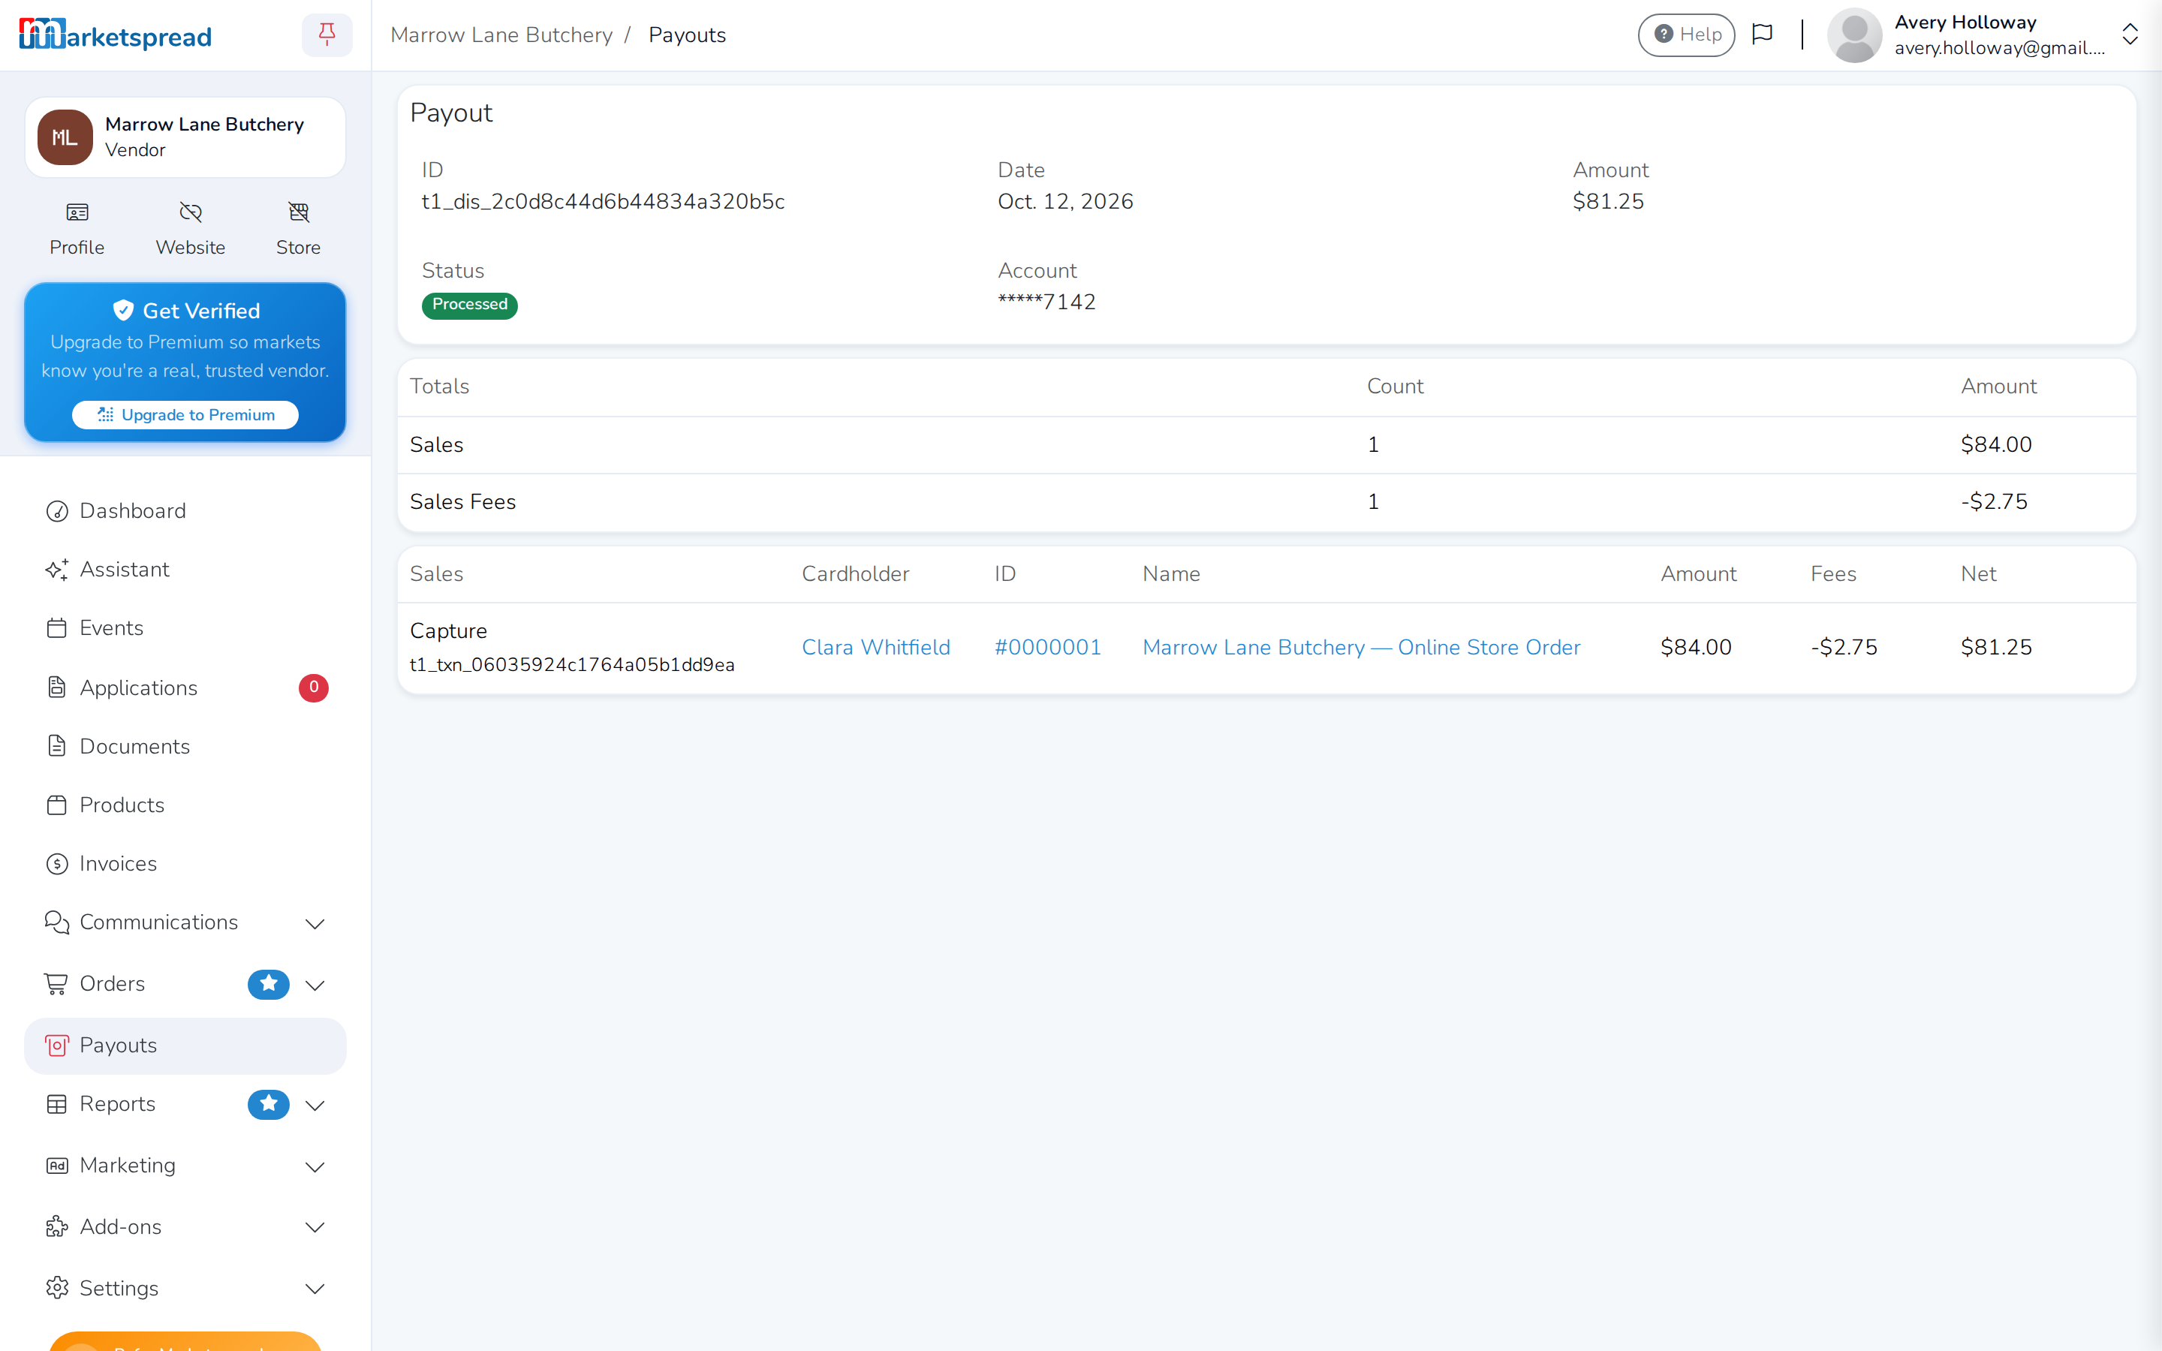Expand the Communications menu chevron
This screenshot has height=1351, width=2162.
click(315, 924)
